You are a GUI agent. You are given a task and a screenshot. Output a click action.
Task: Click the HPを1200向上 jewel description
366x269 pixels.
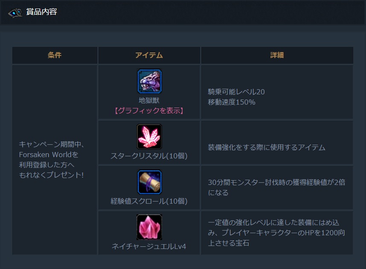[x=276, y=233]
